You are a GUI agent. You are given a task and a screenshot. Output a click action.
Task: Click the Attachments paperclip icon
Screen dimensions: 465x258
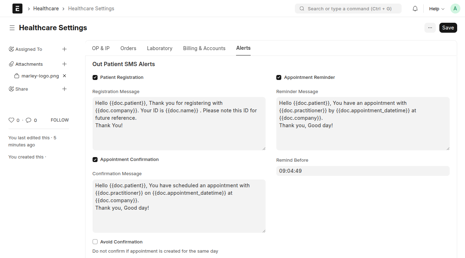pos(11,64)
